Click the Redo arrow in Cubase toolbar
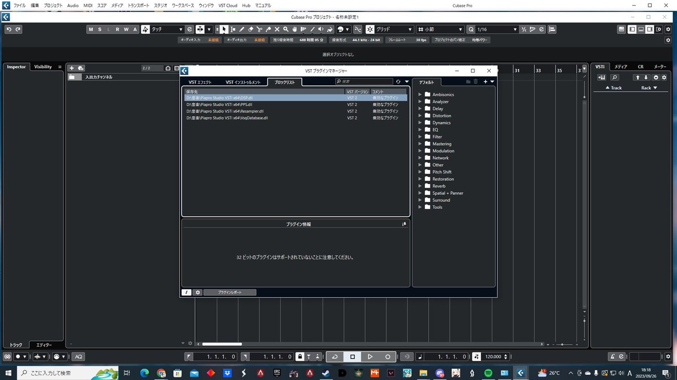 [18, 29]
